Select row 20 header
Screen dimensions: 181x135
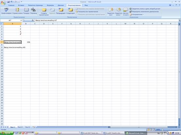click(2, 76)
